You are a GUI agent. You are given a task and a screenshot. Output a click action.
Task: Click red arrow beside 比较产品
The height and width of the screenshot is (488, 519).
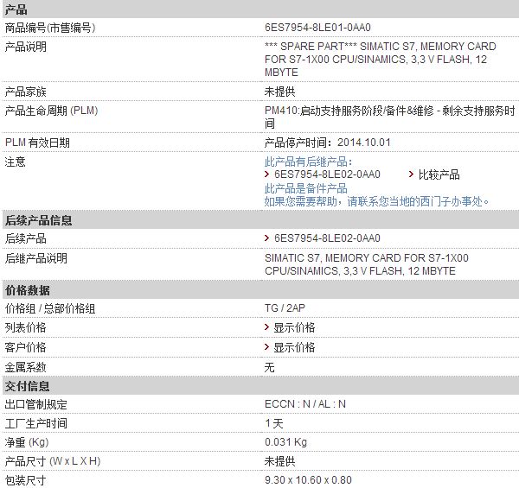pyautogui.click(x=411, y=174)
